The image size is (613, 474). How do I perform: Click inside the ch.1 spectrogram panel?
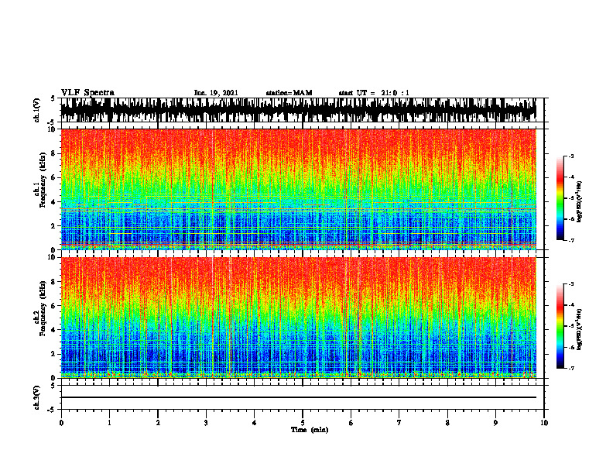(x=299, y=189)
